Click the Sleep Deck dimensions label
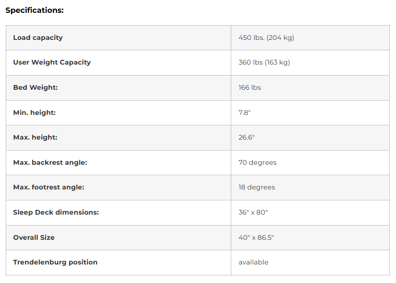This screenshot has width=396, height=283. [x=56, y=212]
